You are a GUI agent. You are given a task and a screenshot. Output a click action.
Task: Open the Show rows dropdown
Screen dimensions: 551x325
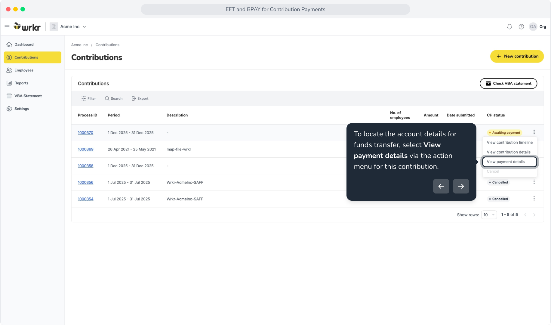489,215
